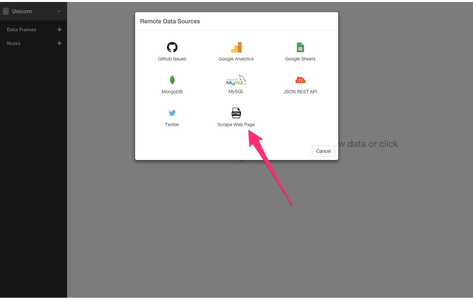Click the Scrape Web Page label
This screenshot has height=298, width=473.
pyautogui.click(x=236, y=125)
